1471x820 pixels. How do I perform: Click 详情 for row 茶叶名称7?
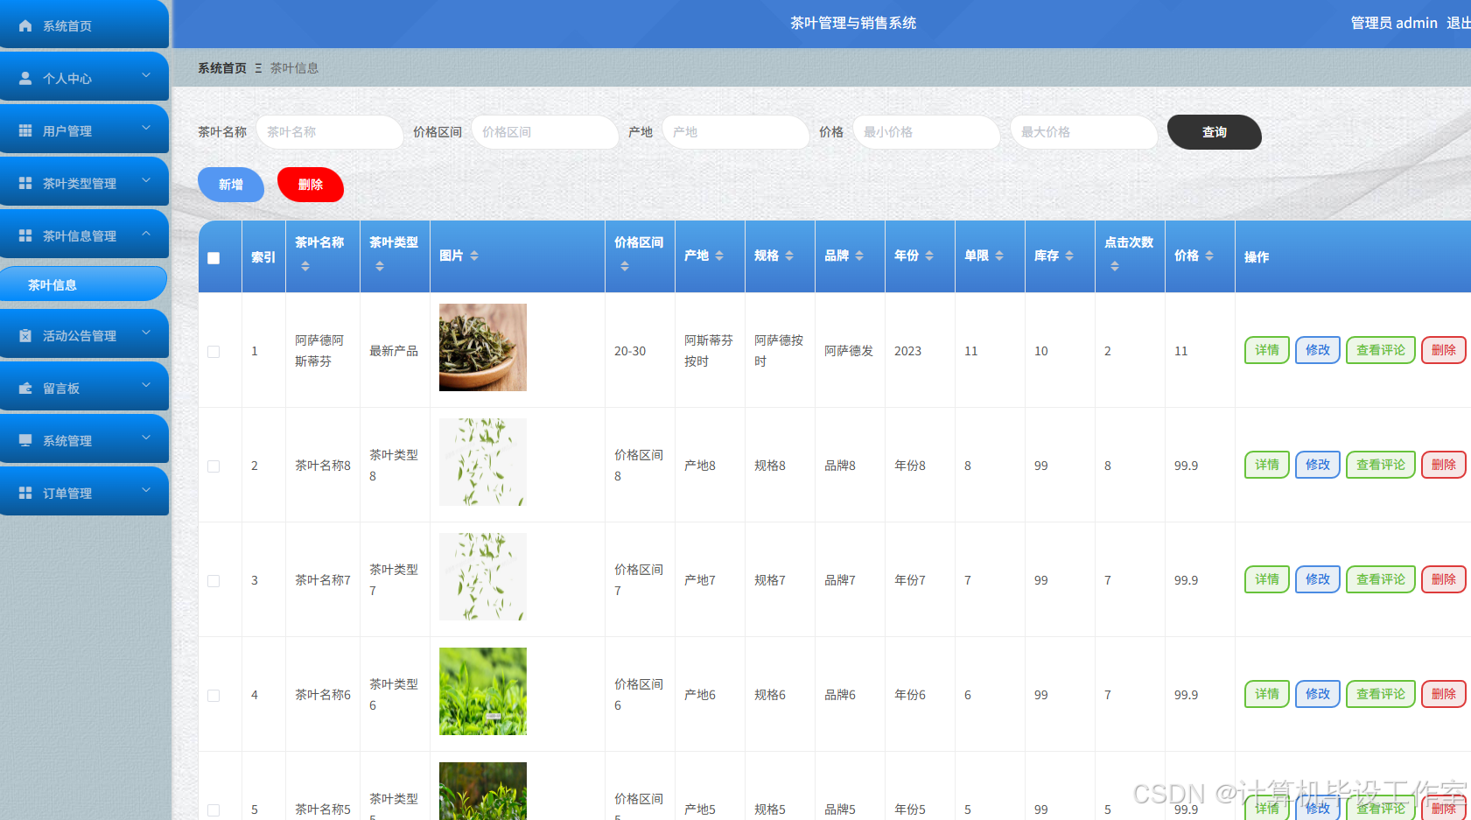1266,579
